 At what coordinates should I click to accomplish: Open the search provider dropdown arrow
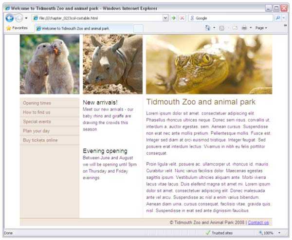point(284,18)
